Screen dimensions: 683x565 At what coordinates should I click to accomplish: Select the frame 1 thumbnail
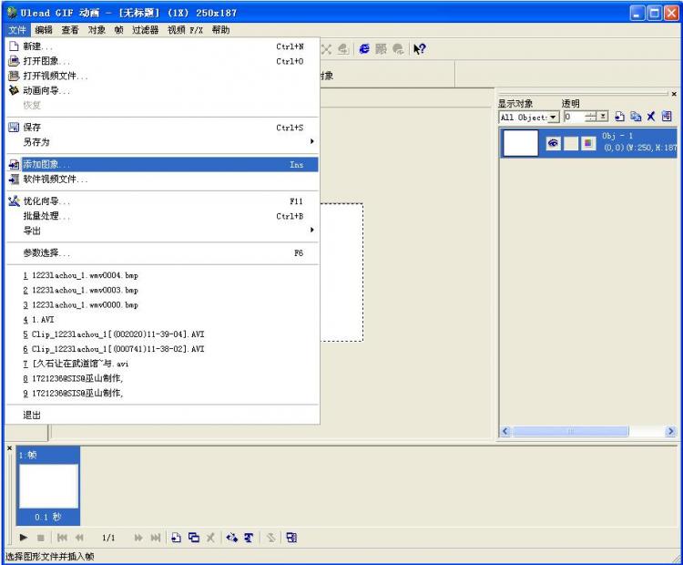[x=48, y=486]
